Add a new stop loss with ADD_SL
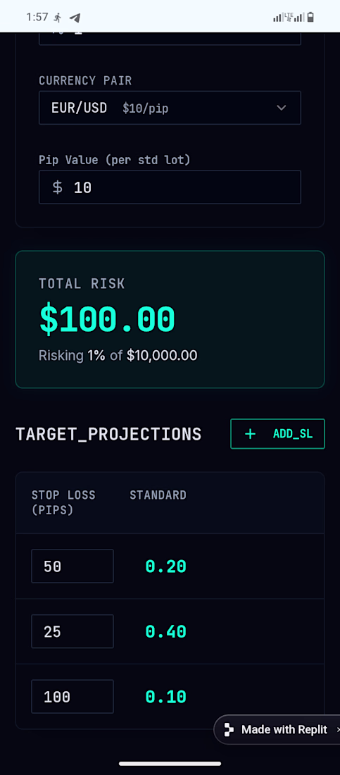 [x=277, y=434]
